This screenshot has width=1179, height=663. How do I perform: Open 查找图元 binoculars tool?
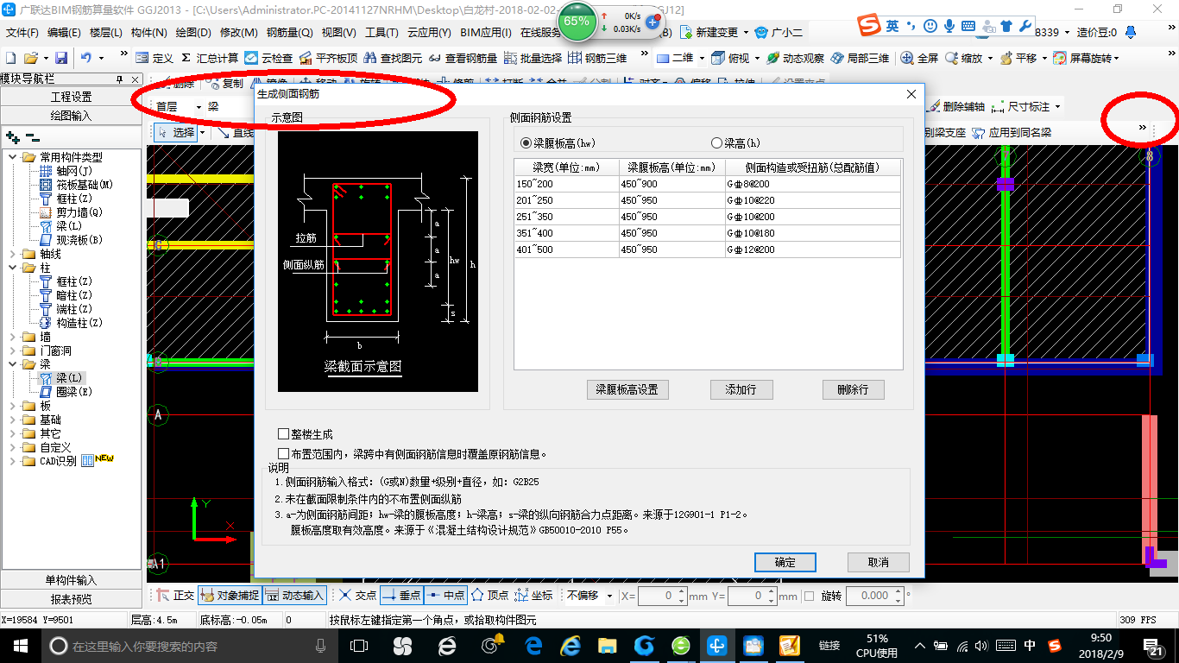393,59
